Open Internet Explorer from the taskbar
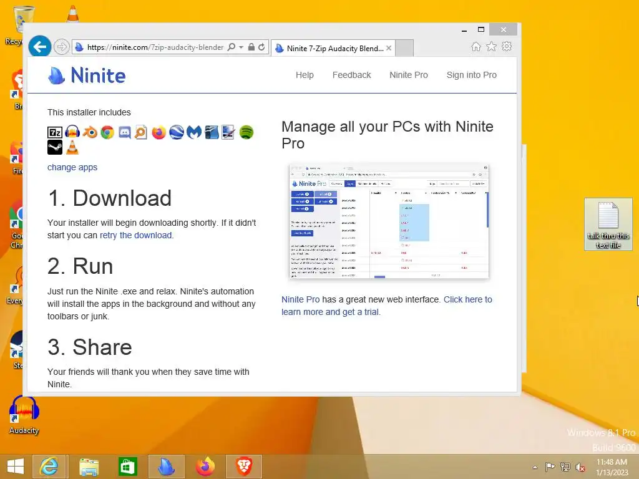The width and height of the screenshot is (639, 479). pos(49,467)
